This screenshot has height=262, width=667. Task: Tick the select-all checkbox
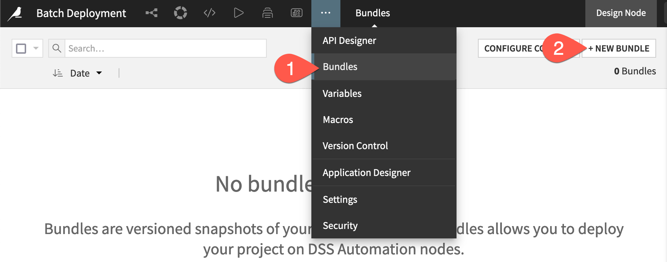coord(21,48)
